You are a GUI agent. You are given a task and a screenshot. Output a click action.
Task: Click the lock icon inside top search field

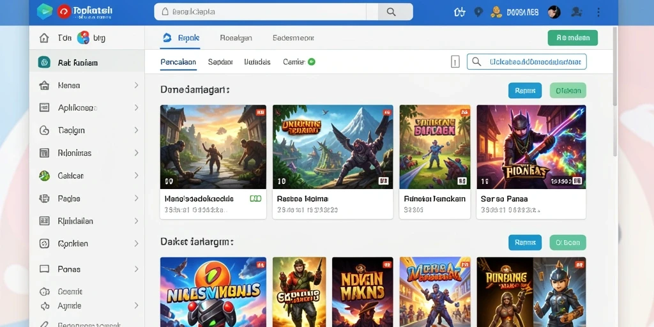tap(165, 12)
